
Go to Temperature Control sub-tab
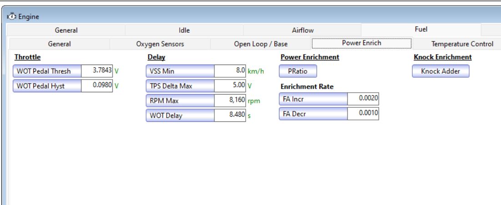pyautogui.click(x=462, y=44)
